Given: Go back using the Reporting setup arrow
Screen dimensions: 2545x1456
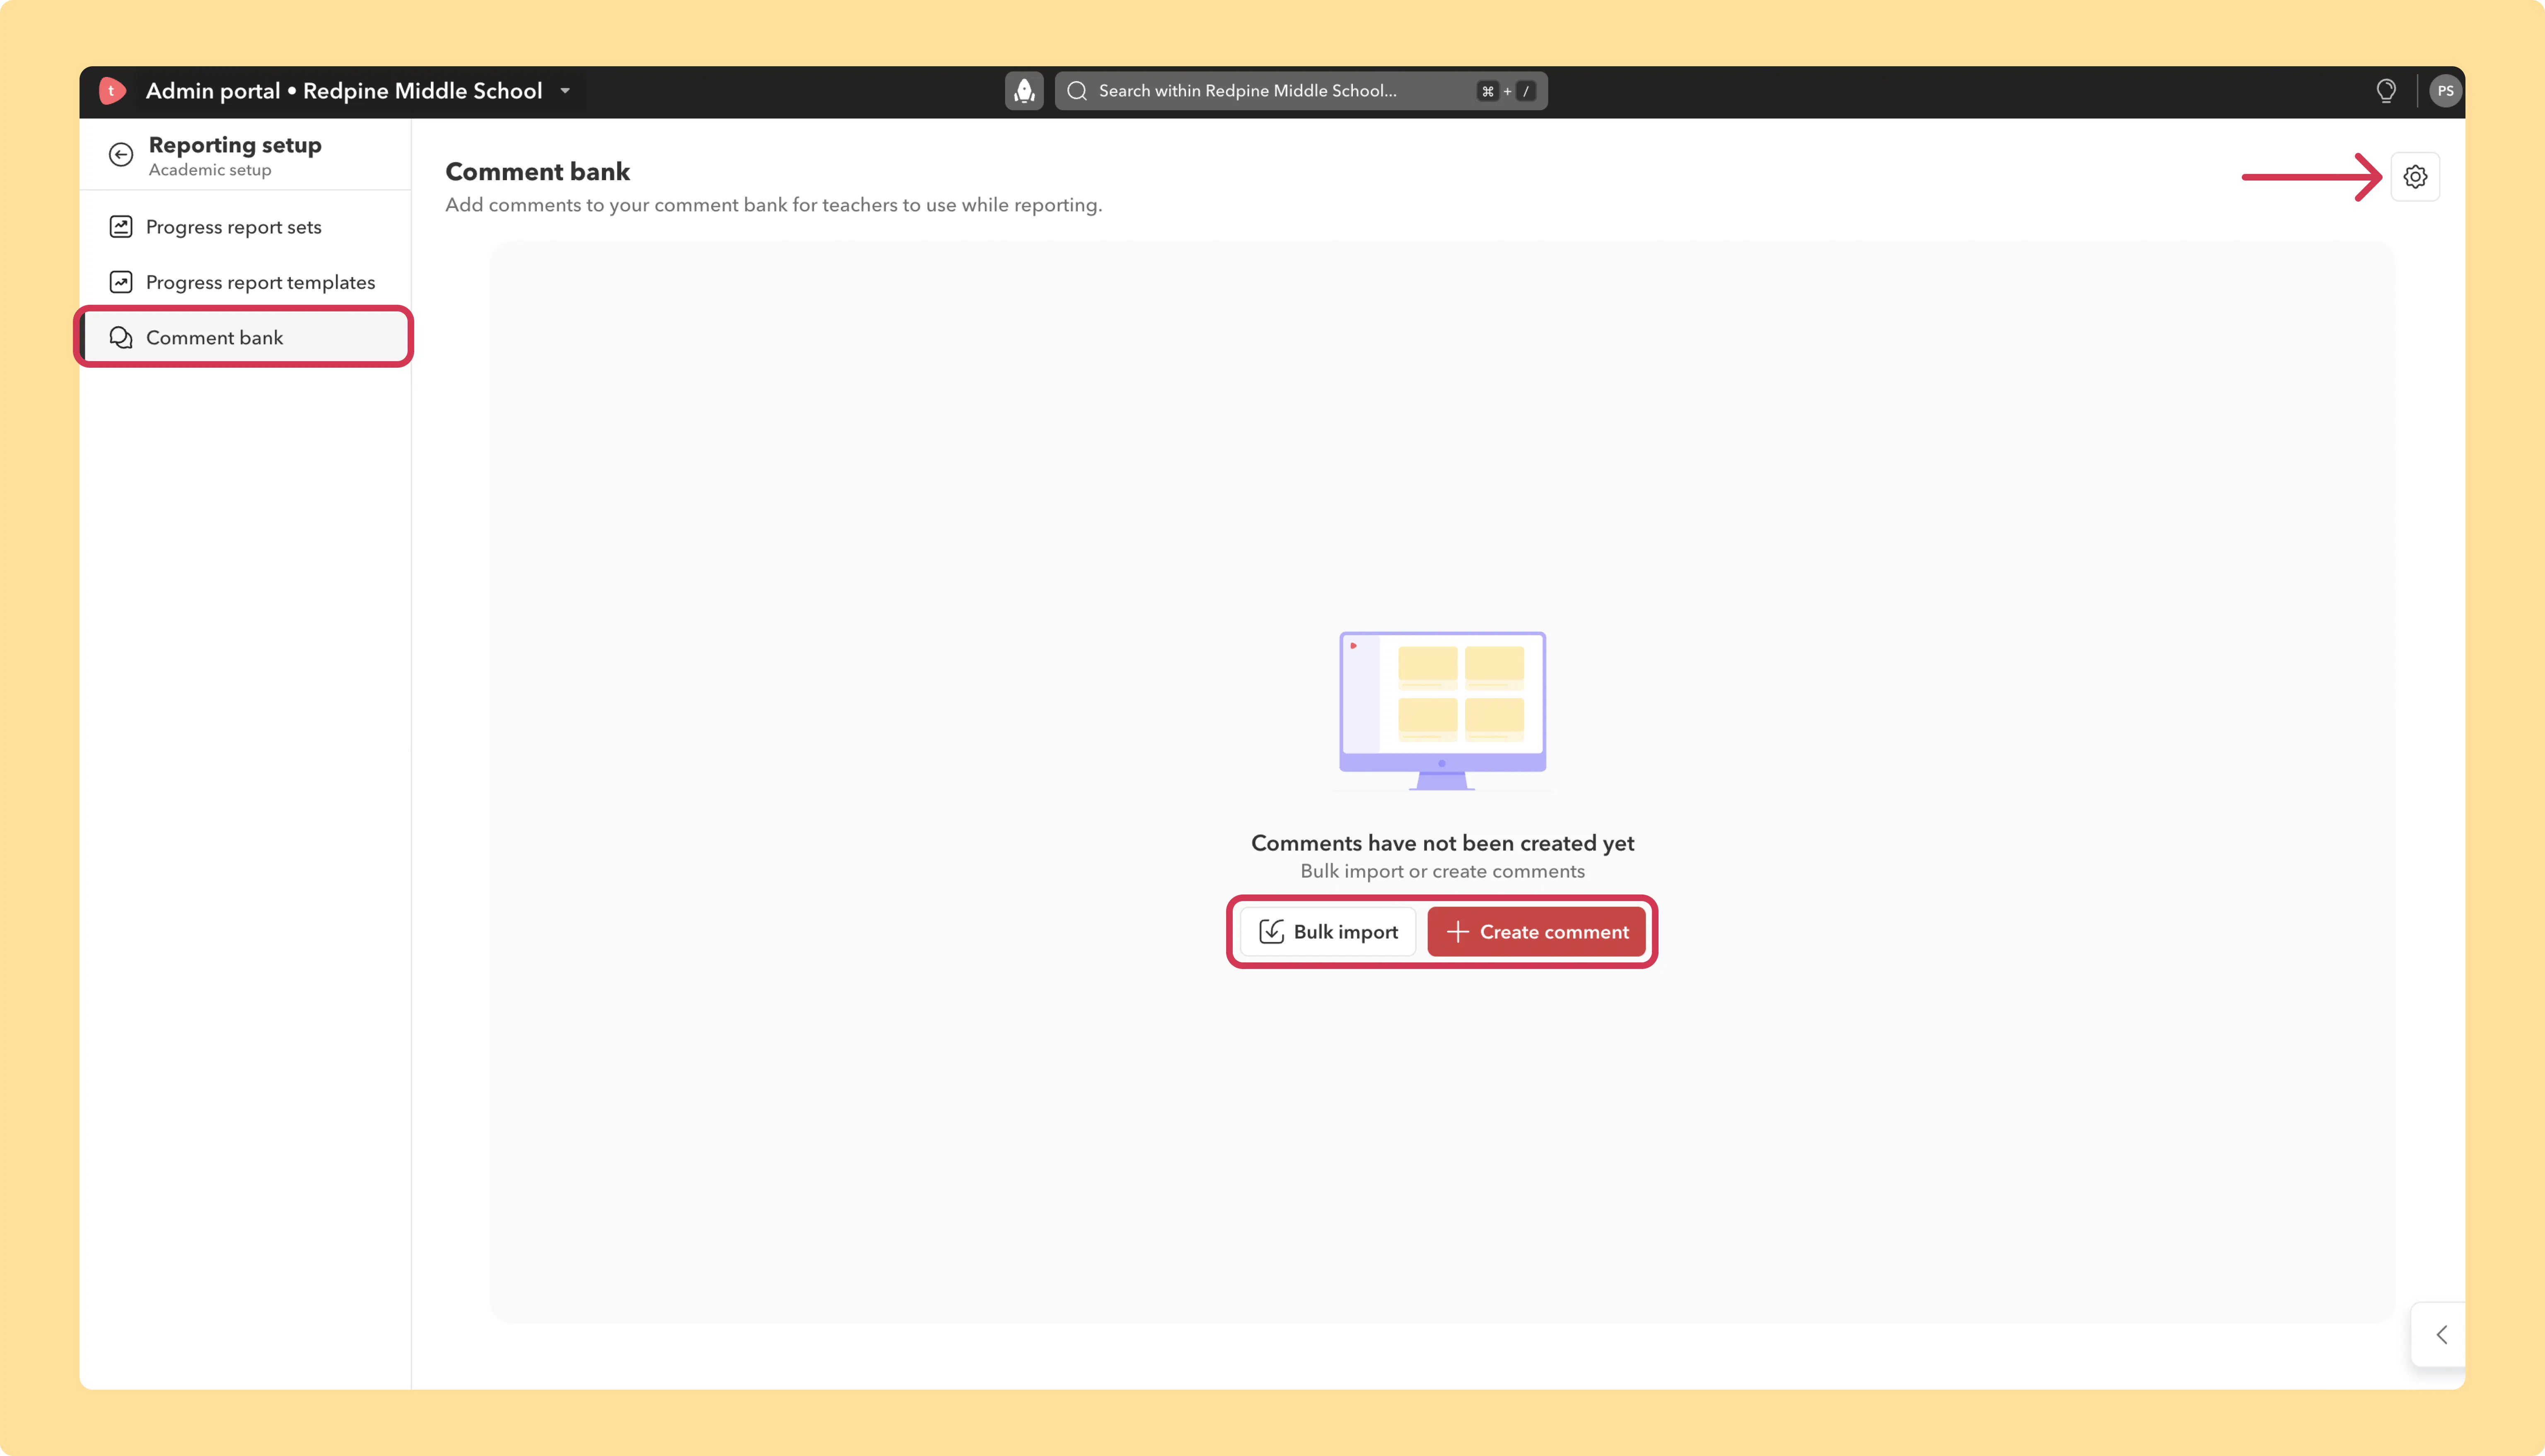Looking at the screenshot, I should [x=121, y=154].
